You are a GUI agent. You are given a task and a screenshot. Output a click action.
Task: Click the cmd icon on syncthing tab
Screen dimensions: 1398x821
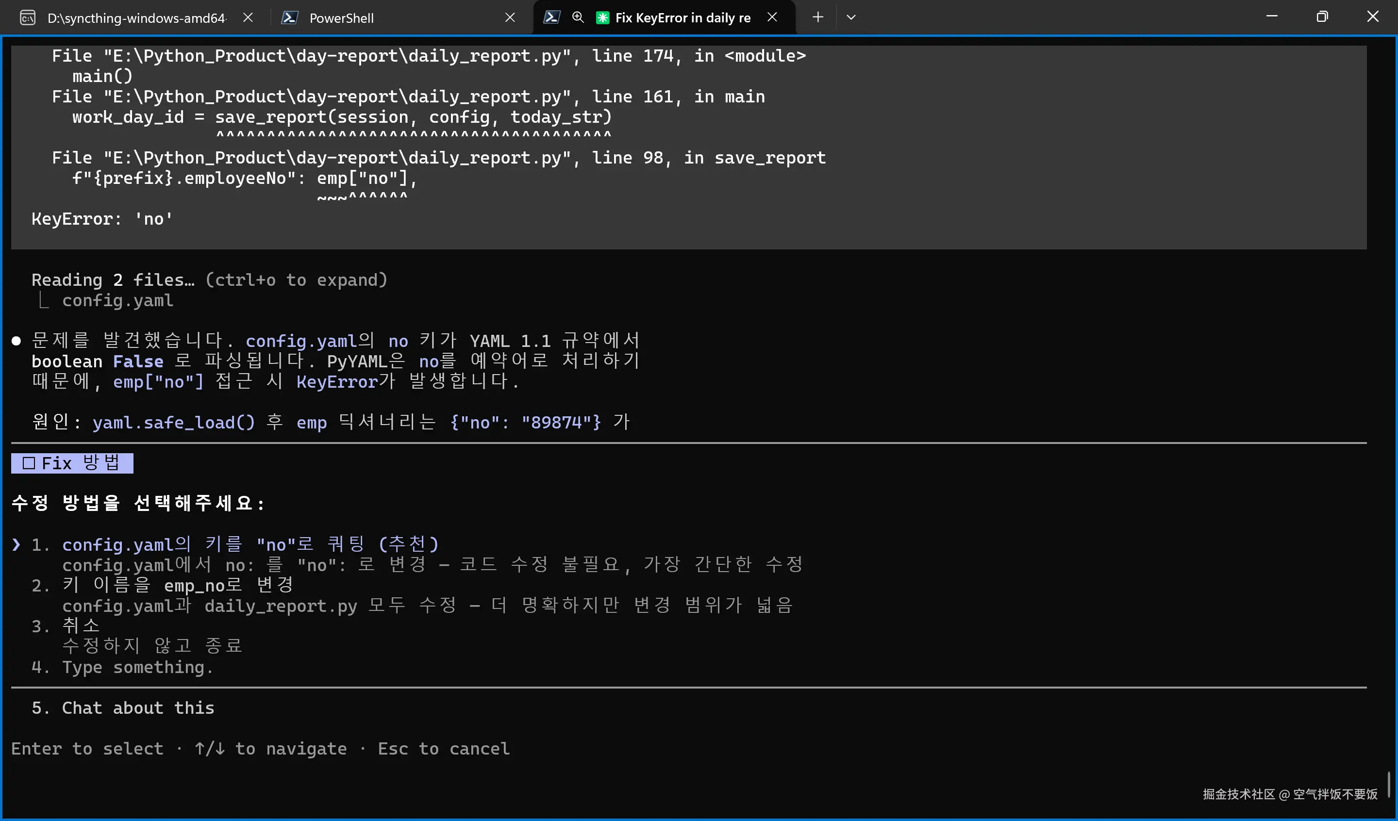click(28, 18)
